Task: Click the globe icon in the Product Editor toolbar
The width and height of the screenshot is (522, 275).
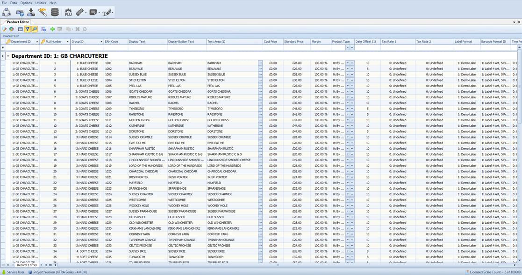Action: coord(11,29)
